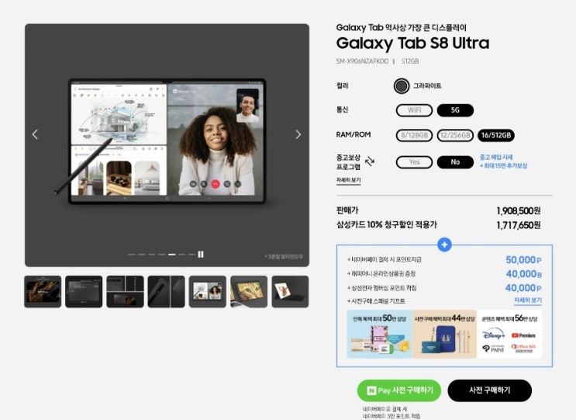Open trade-in price and extra compensation link
This screenshot has width=576, height=420.
pos(503,161)
